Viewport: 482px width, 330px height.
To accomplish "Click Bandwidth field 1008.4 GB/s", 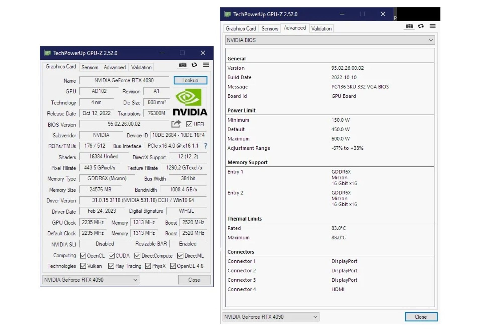I will click(x=183, y=190).
